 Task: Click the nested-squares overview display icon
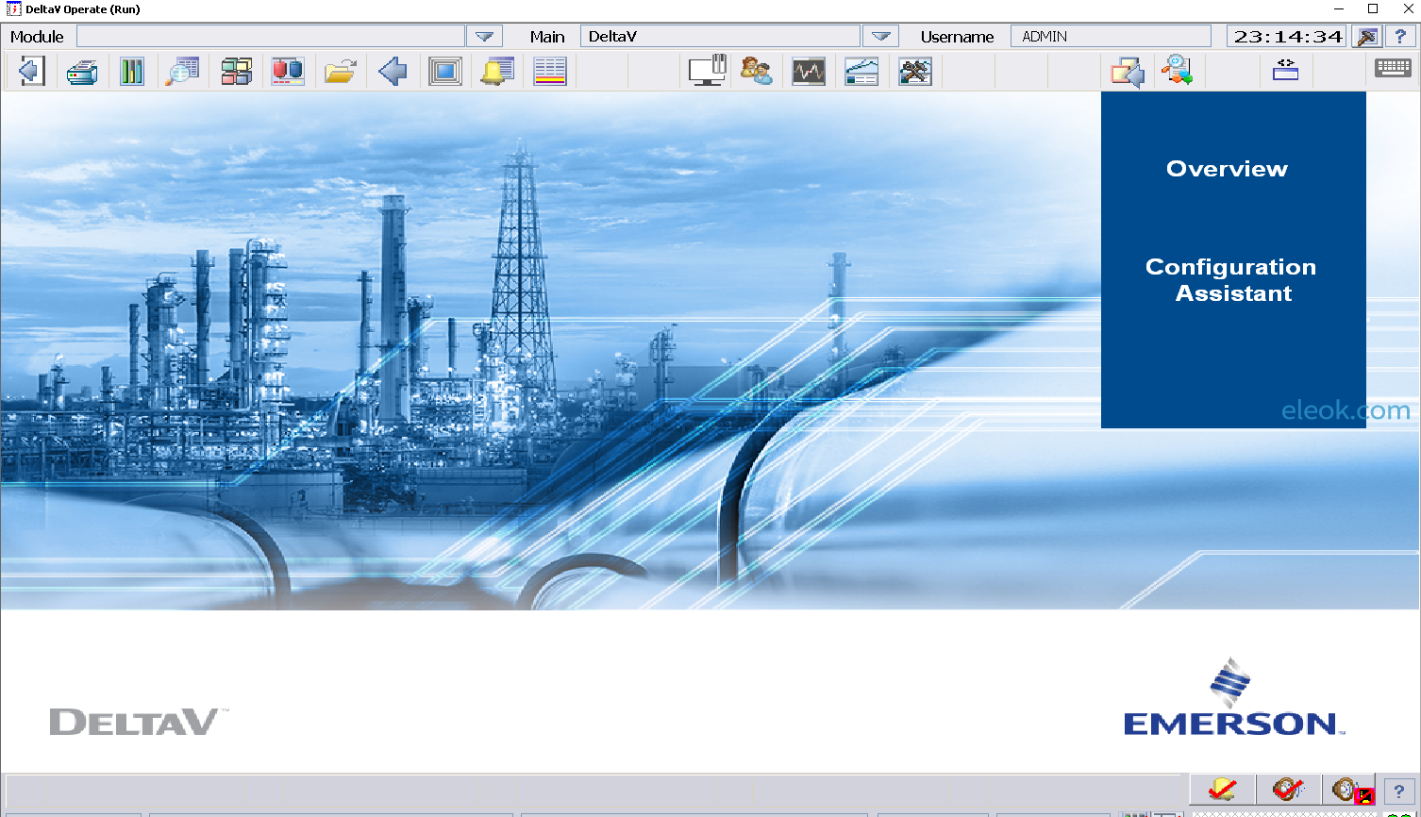445,71
